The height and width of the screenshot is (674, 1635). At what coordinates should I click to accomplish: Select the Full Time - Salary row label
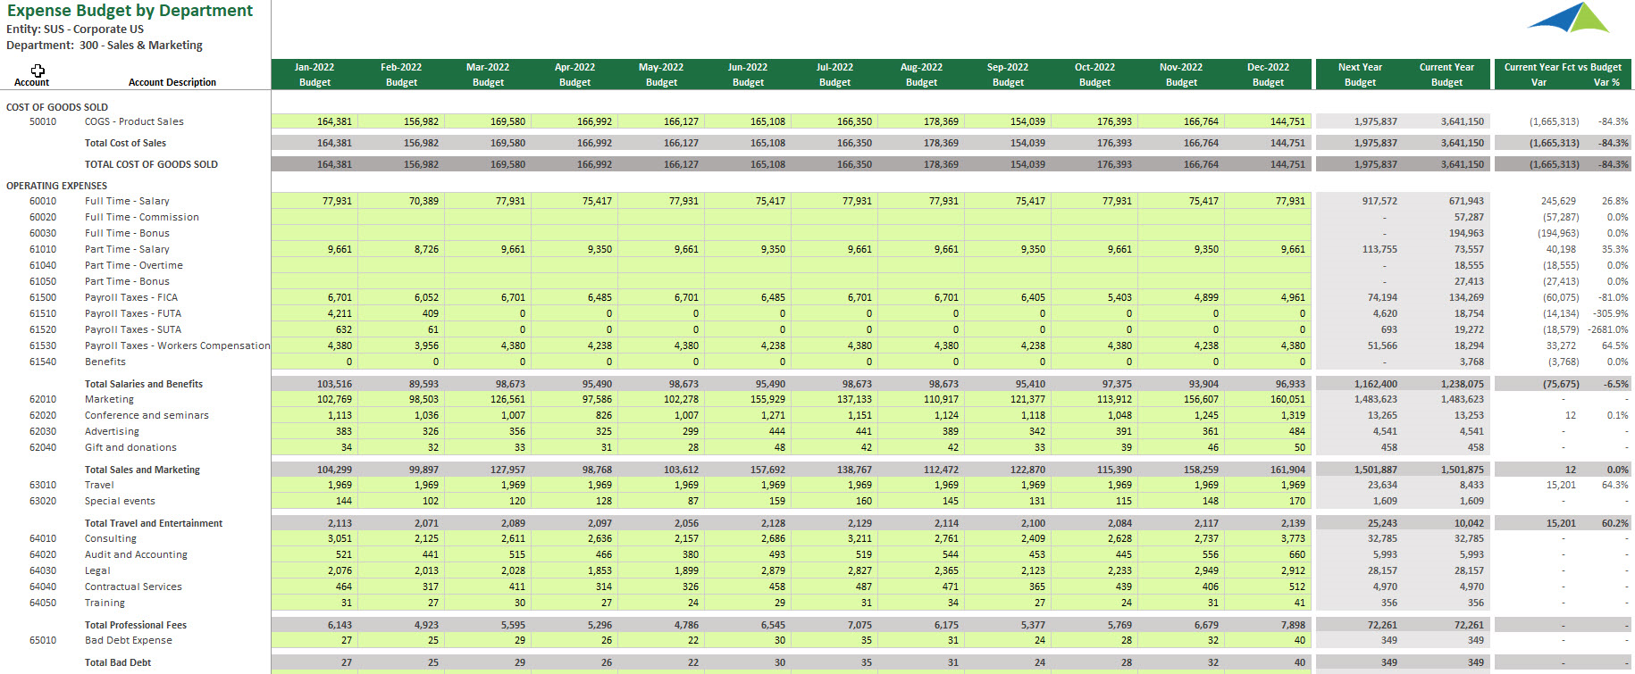[x=127, y=201]
